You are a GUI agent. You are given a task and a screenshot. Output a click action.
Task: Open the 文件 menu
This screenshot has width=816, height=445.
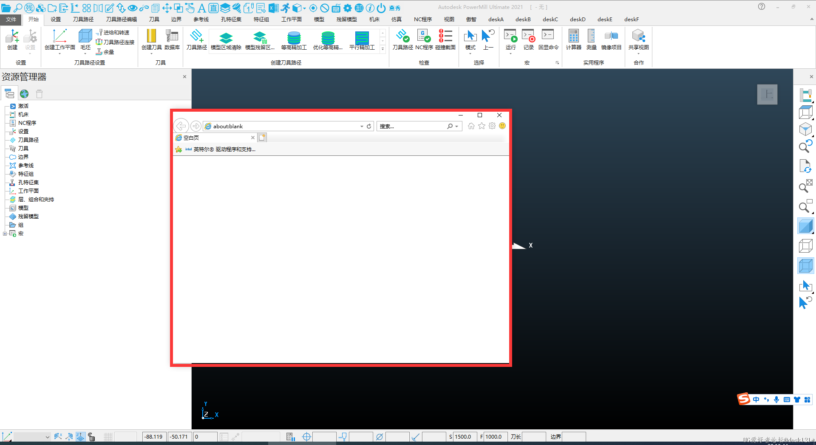click(11, 19)
